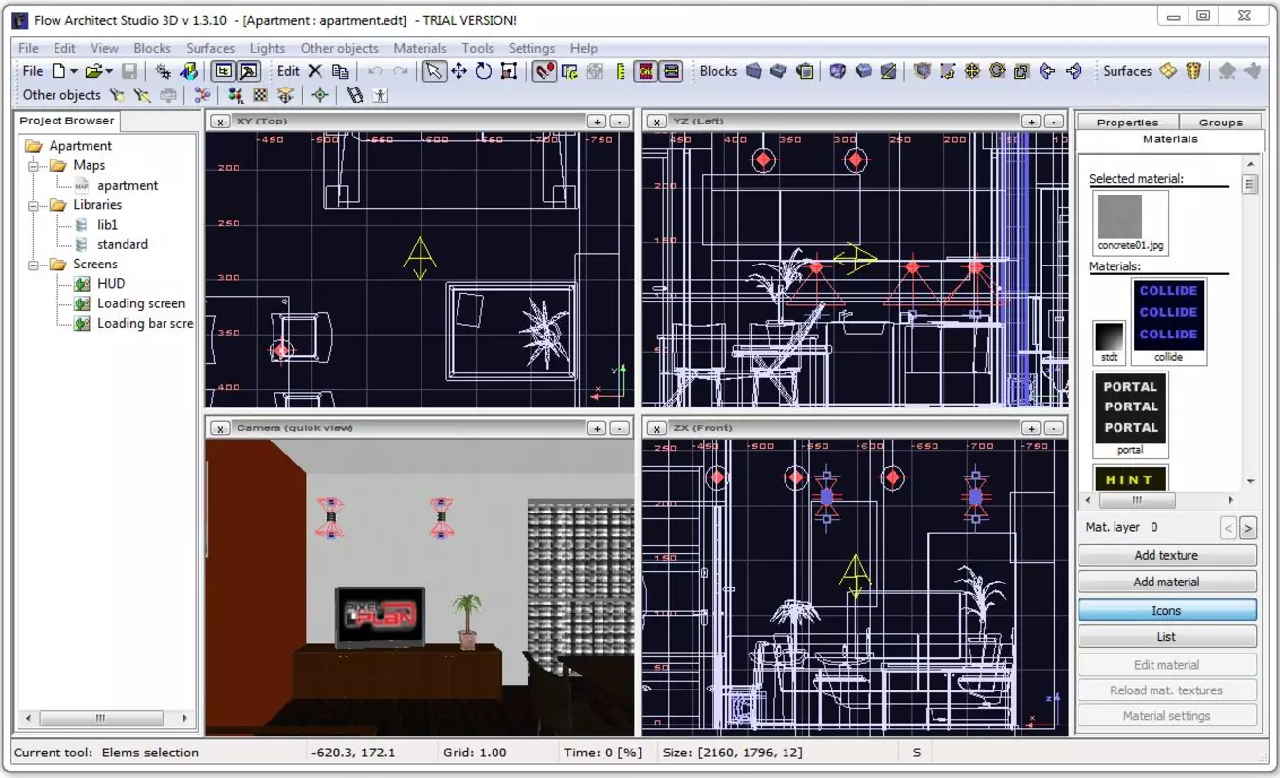Collapse the Maps tree node

(34, 165)
